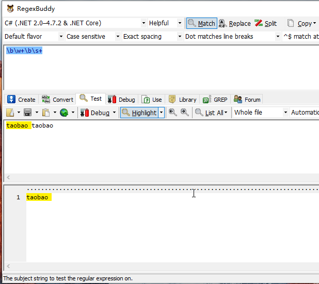
Task: Click the paste clipboard icon
Action: tap(46, 113)
